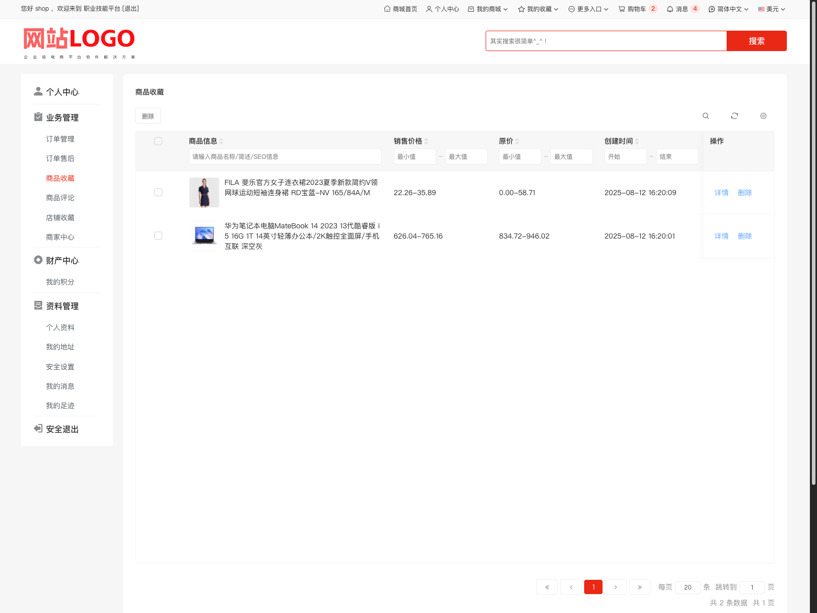Click 详情 link for the FILA dress
The height and width of the screenshot is (613, 817).
721,193
